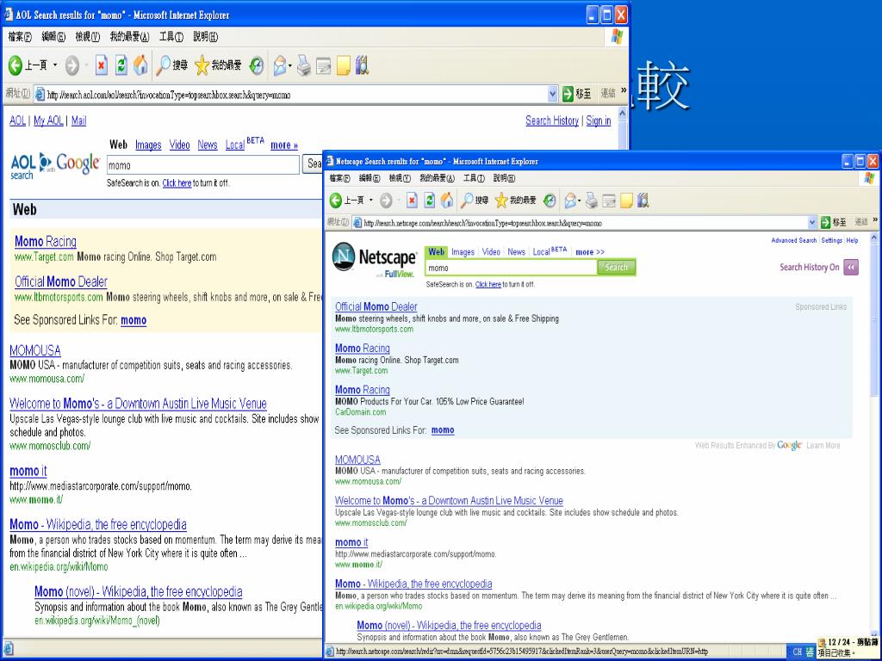Click momo search field on Netscape page
Screen dimensions: 882x661
pyautogui.click(x=512, y=269)
